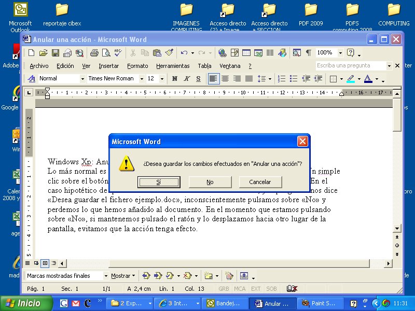Click the Word Help question icon
415x311 pixels.
(351, 53)
